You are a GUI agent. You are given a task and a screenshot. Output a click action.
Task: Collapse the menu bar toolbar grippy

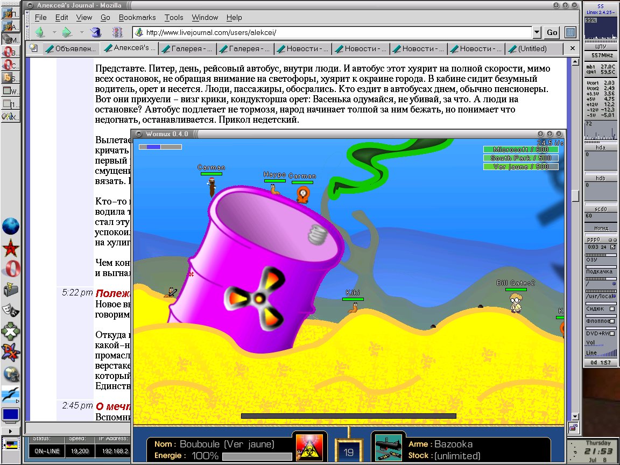click(27, 17)
